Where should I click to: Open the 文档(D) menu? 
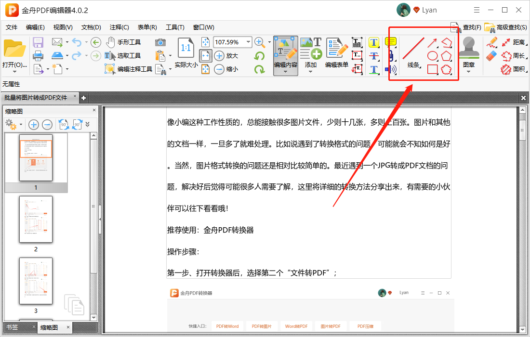pyautogui.click(x=91, y=27)
